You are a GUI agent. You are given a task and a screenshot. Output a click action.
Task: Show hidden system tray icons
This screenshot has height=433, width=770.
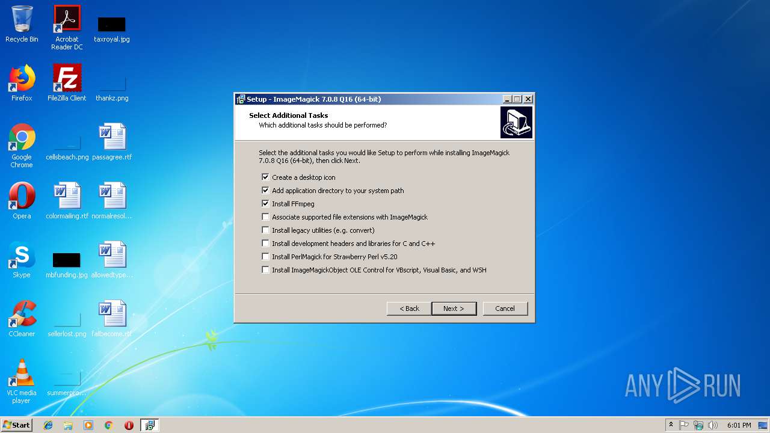[671, 425]
